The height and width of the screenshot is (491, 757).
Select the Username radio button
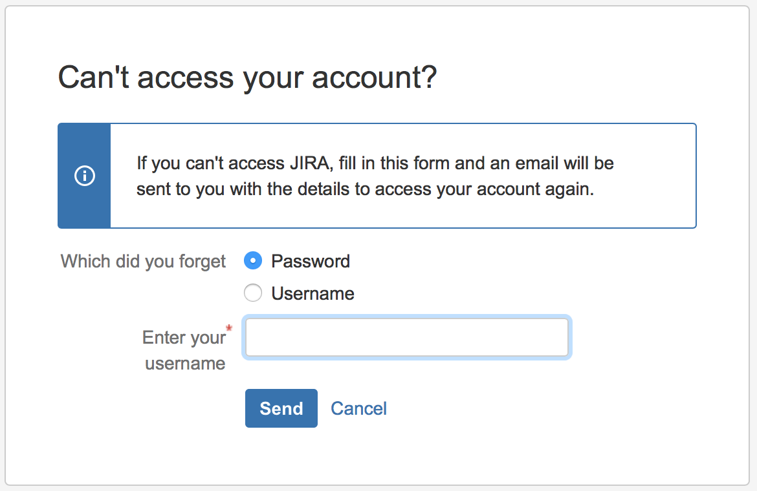253,293
